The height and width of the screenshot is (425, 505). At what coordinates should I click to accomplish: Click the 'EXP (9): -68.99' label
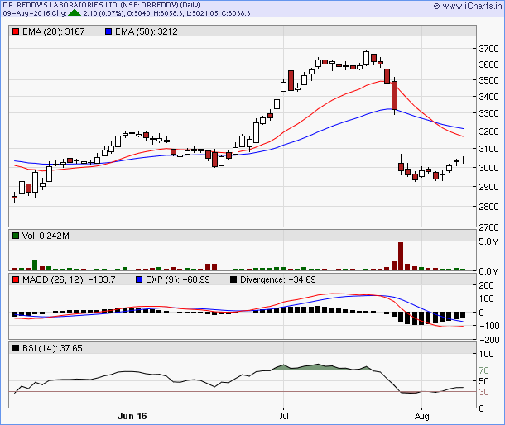(178, 279)
